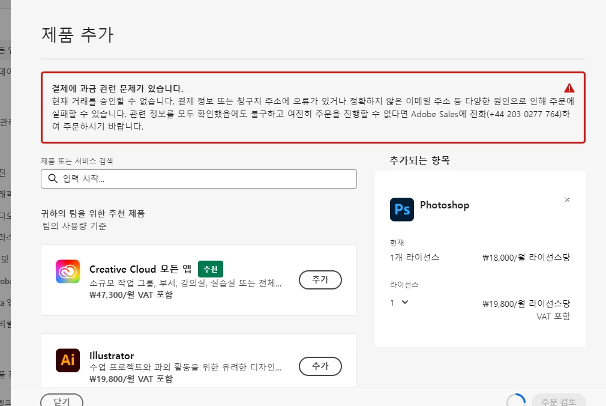The image size is (606, 406).
Task: Click the Creative Cloud description text
Action: pyautogui.click(x=185, y=283)
